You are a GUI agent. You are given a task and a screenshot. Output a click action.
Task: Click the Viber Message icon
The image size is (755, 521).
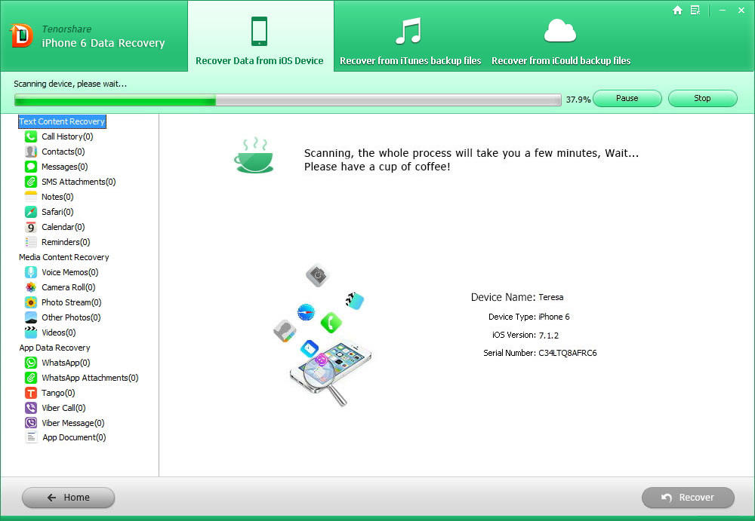point(31,423)
